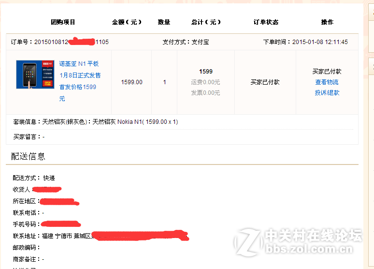Screen dimensions: 374x269
Task: Select the 数量 column header
Action: coord(164,22)
